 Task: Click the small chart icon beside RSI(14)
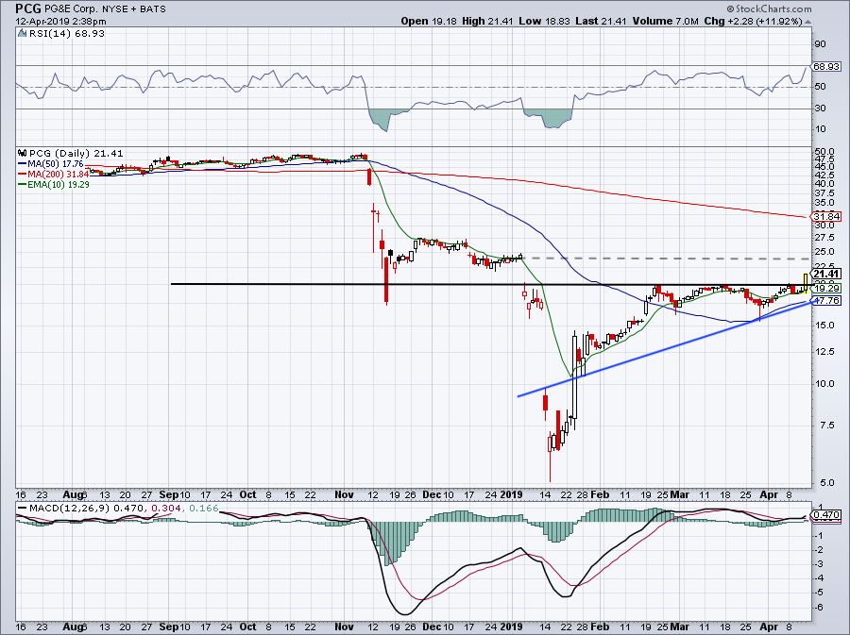[22, 34]
